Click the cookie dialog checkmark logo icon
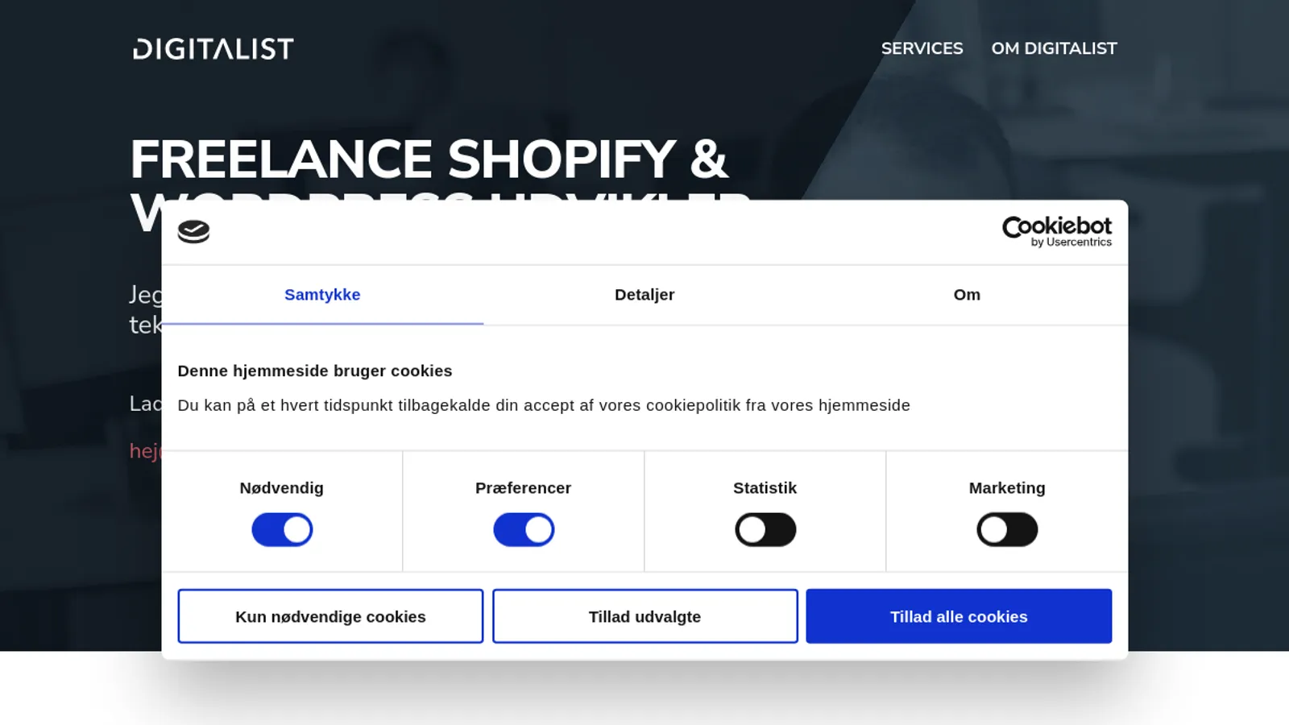The height and width of the screenshot is (725, 1289). 193,231
